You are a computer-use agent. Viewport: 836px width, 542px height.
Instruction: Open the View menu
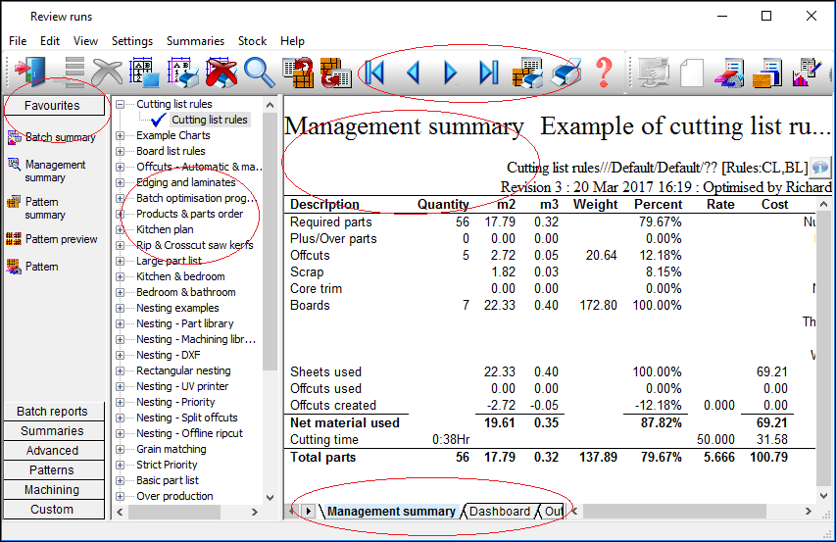(85, 41)
